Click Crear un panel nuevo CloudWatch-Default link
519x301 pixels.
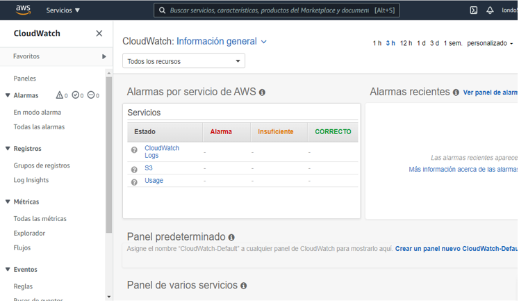point(456,249)
